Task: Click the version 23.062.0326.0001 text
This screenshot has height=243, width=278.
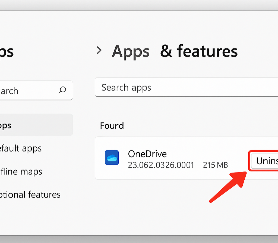Action: click(x=161, y=165)
